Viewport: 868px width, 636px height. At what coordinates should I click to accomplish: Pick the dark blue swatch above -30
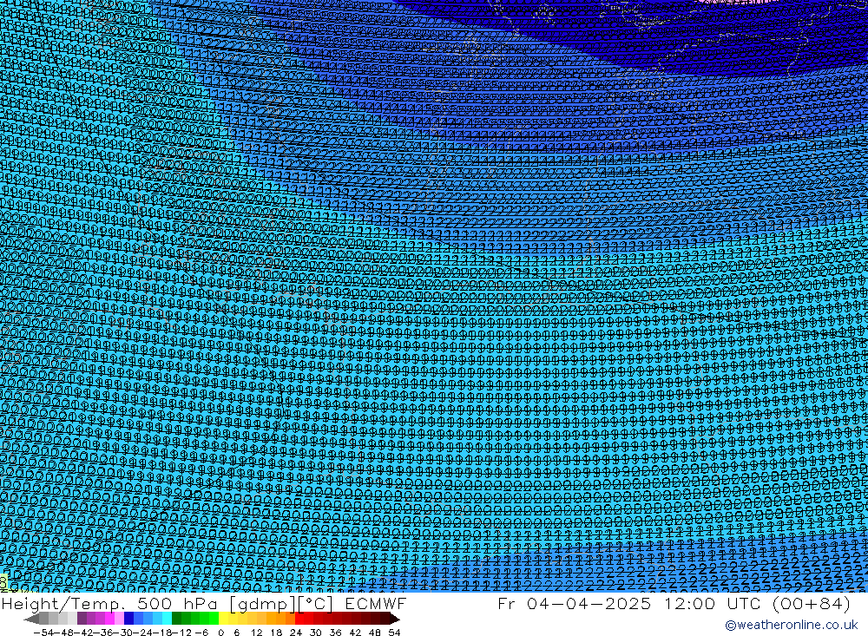tap(129, 619)
